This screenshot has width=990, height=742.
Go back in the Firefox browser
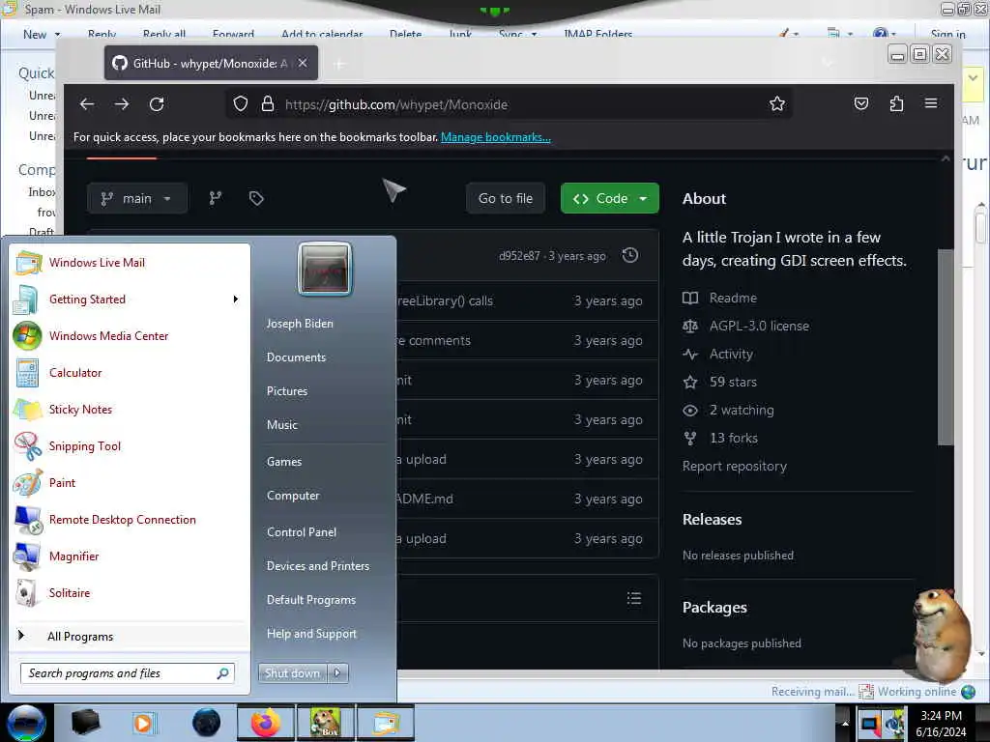click(x=87, y=104)
